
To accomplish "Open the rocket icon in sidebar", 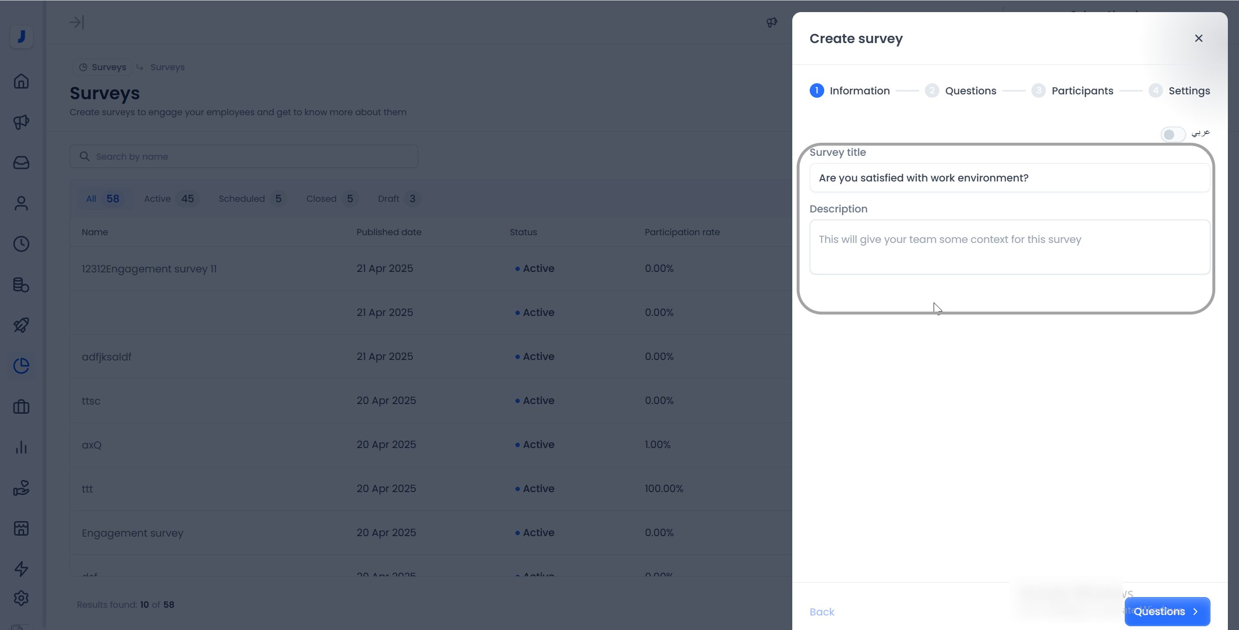I will (21, 325).
